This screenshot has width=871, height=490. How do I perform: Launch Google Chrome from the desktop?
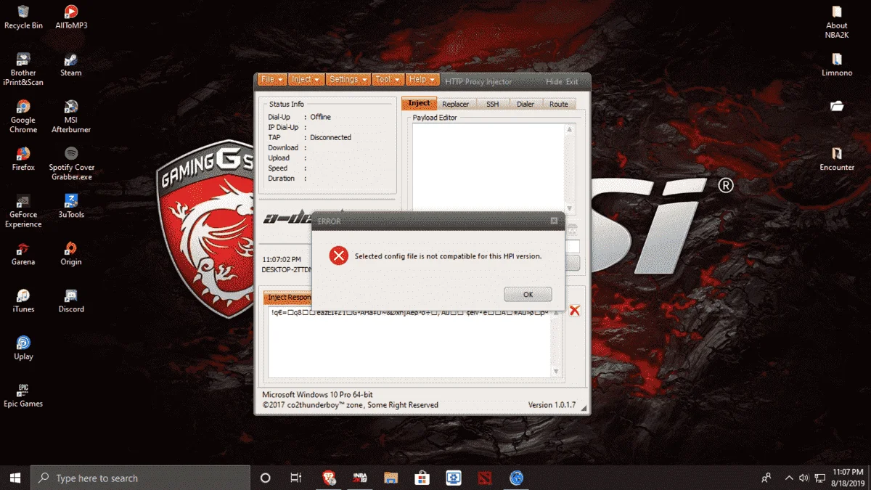23,116
